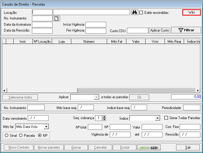
Task: Click into the Corr. Fixa field
Action: (x=190, y=127)
